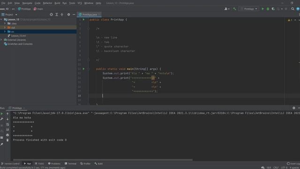Screen dimensions: 300x169
Task: Open the Navigate menu
Action: coord(27,3)
